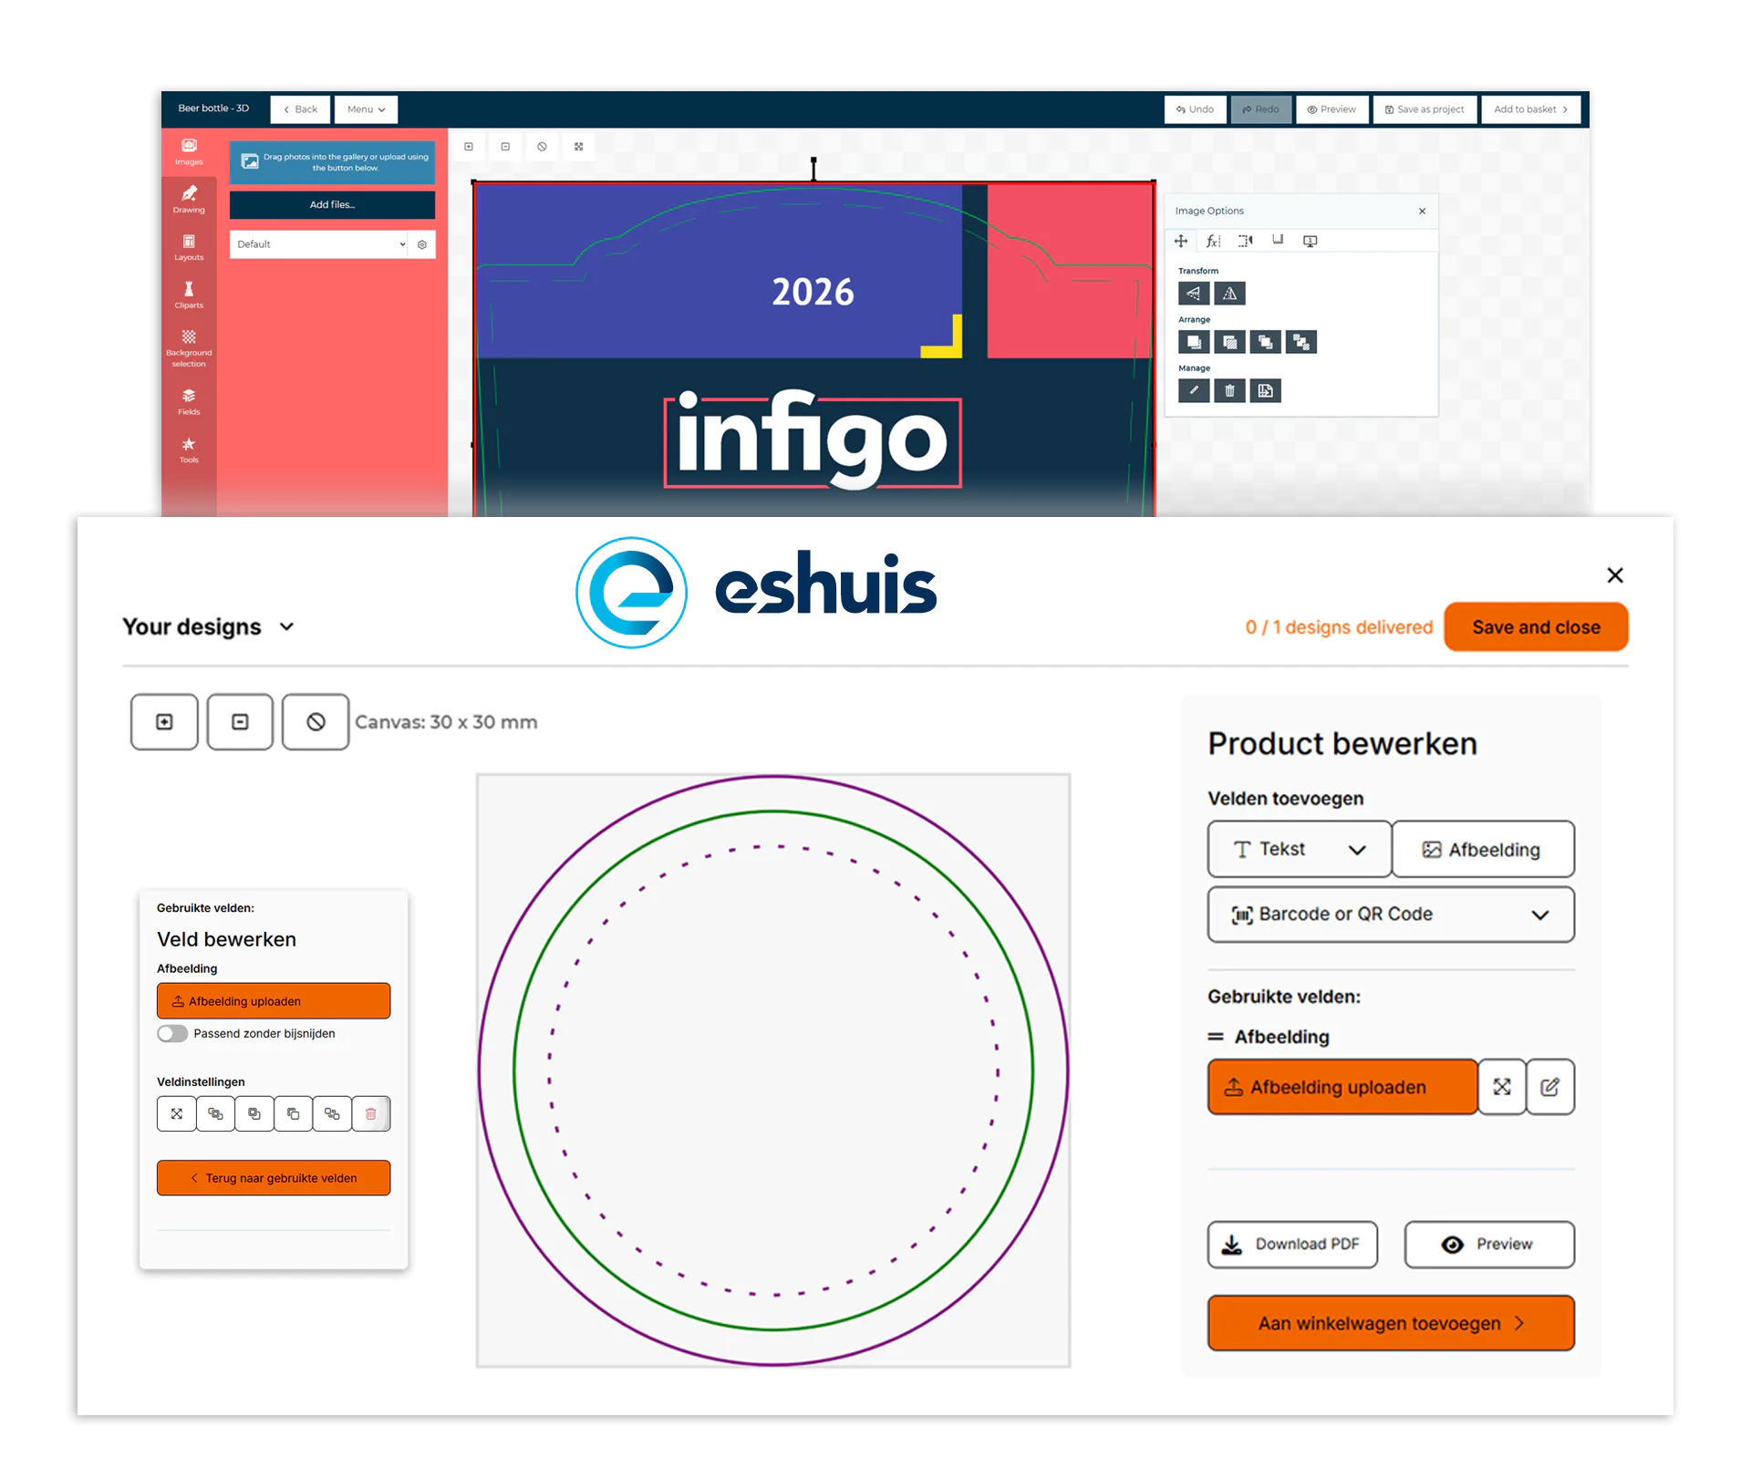Open Cliparts in infigo sidebar
Viewport: 1751px width, 1479px height.
(189, 295)
